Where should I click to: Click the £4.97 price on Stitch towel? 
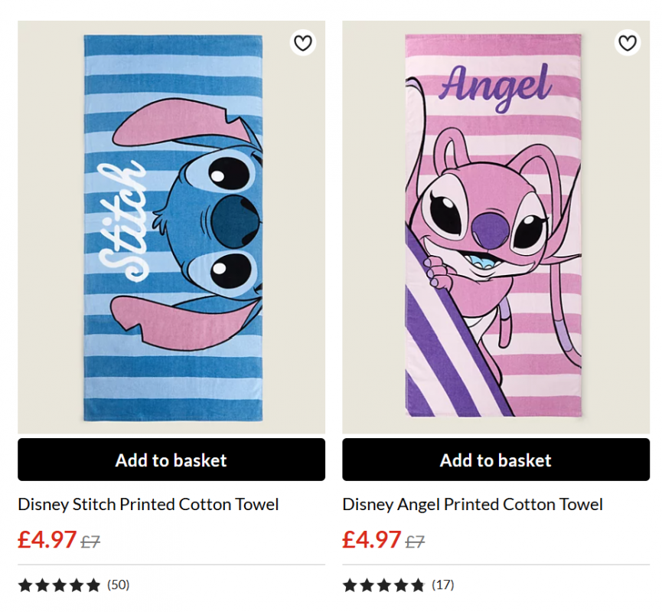click(47, 539)
